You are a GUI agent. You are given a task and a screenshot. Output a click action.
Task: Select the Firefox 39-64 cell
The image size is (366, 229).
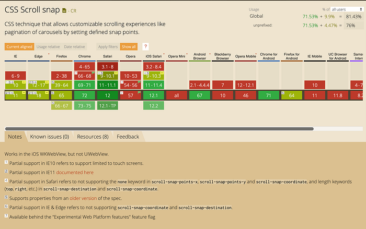[x=62, y=85]
